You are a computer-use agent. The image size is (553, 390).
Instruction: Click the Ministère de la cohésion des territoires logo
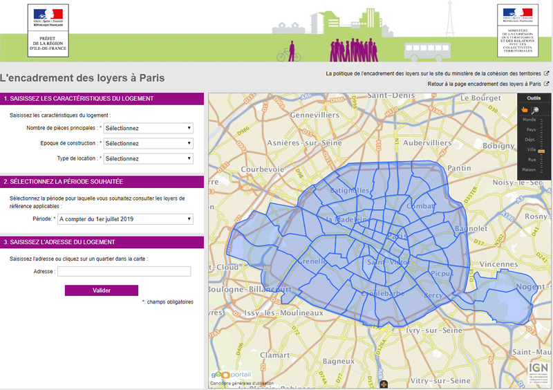517,29
